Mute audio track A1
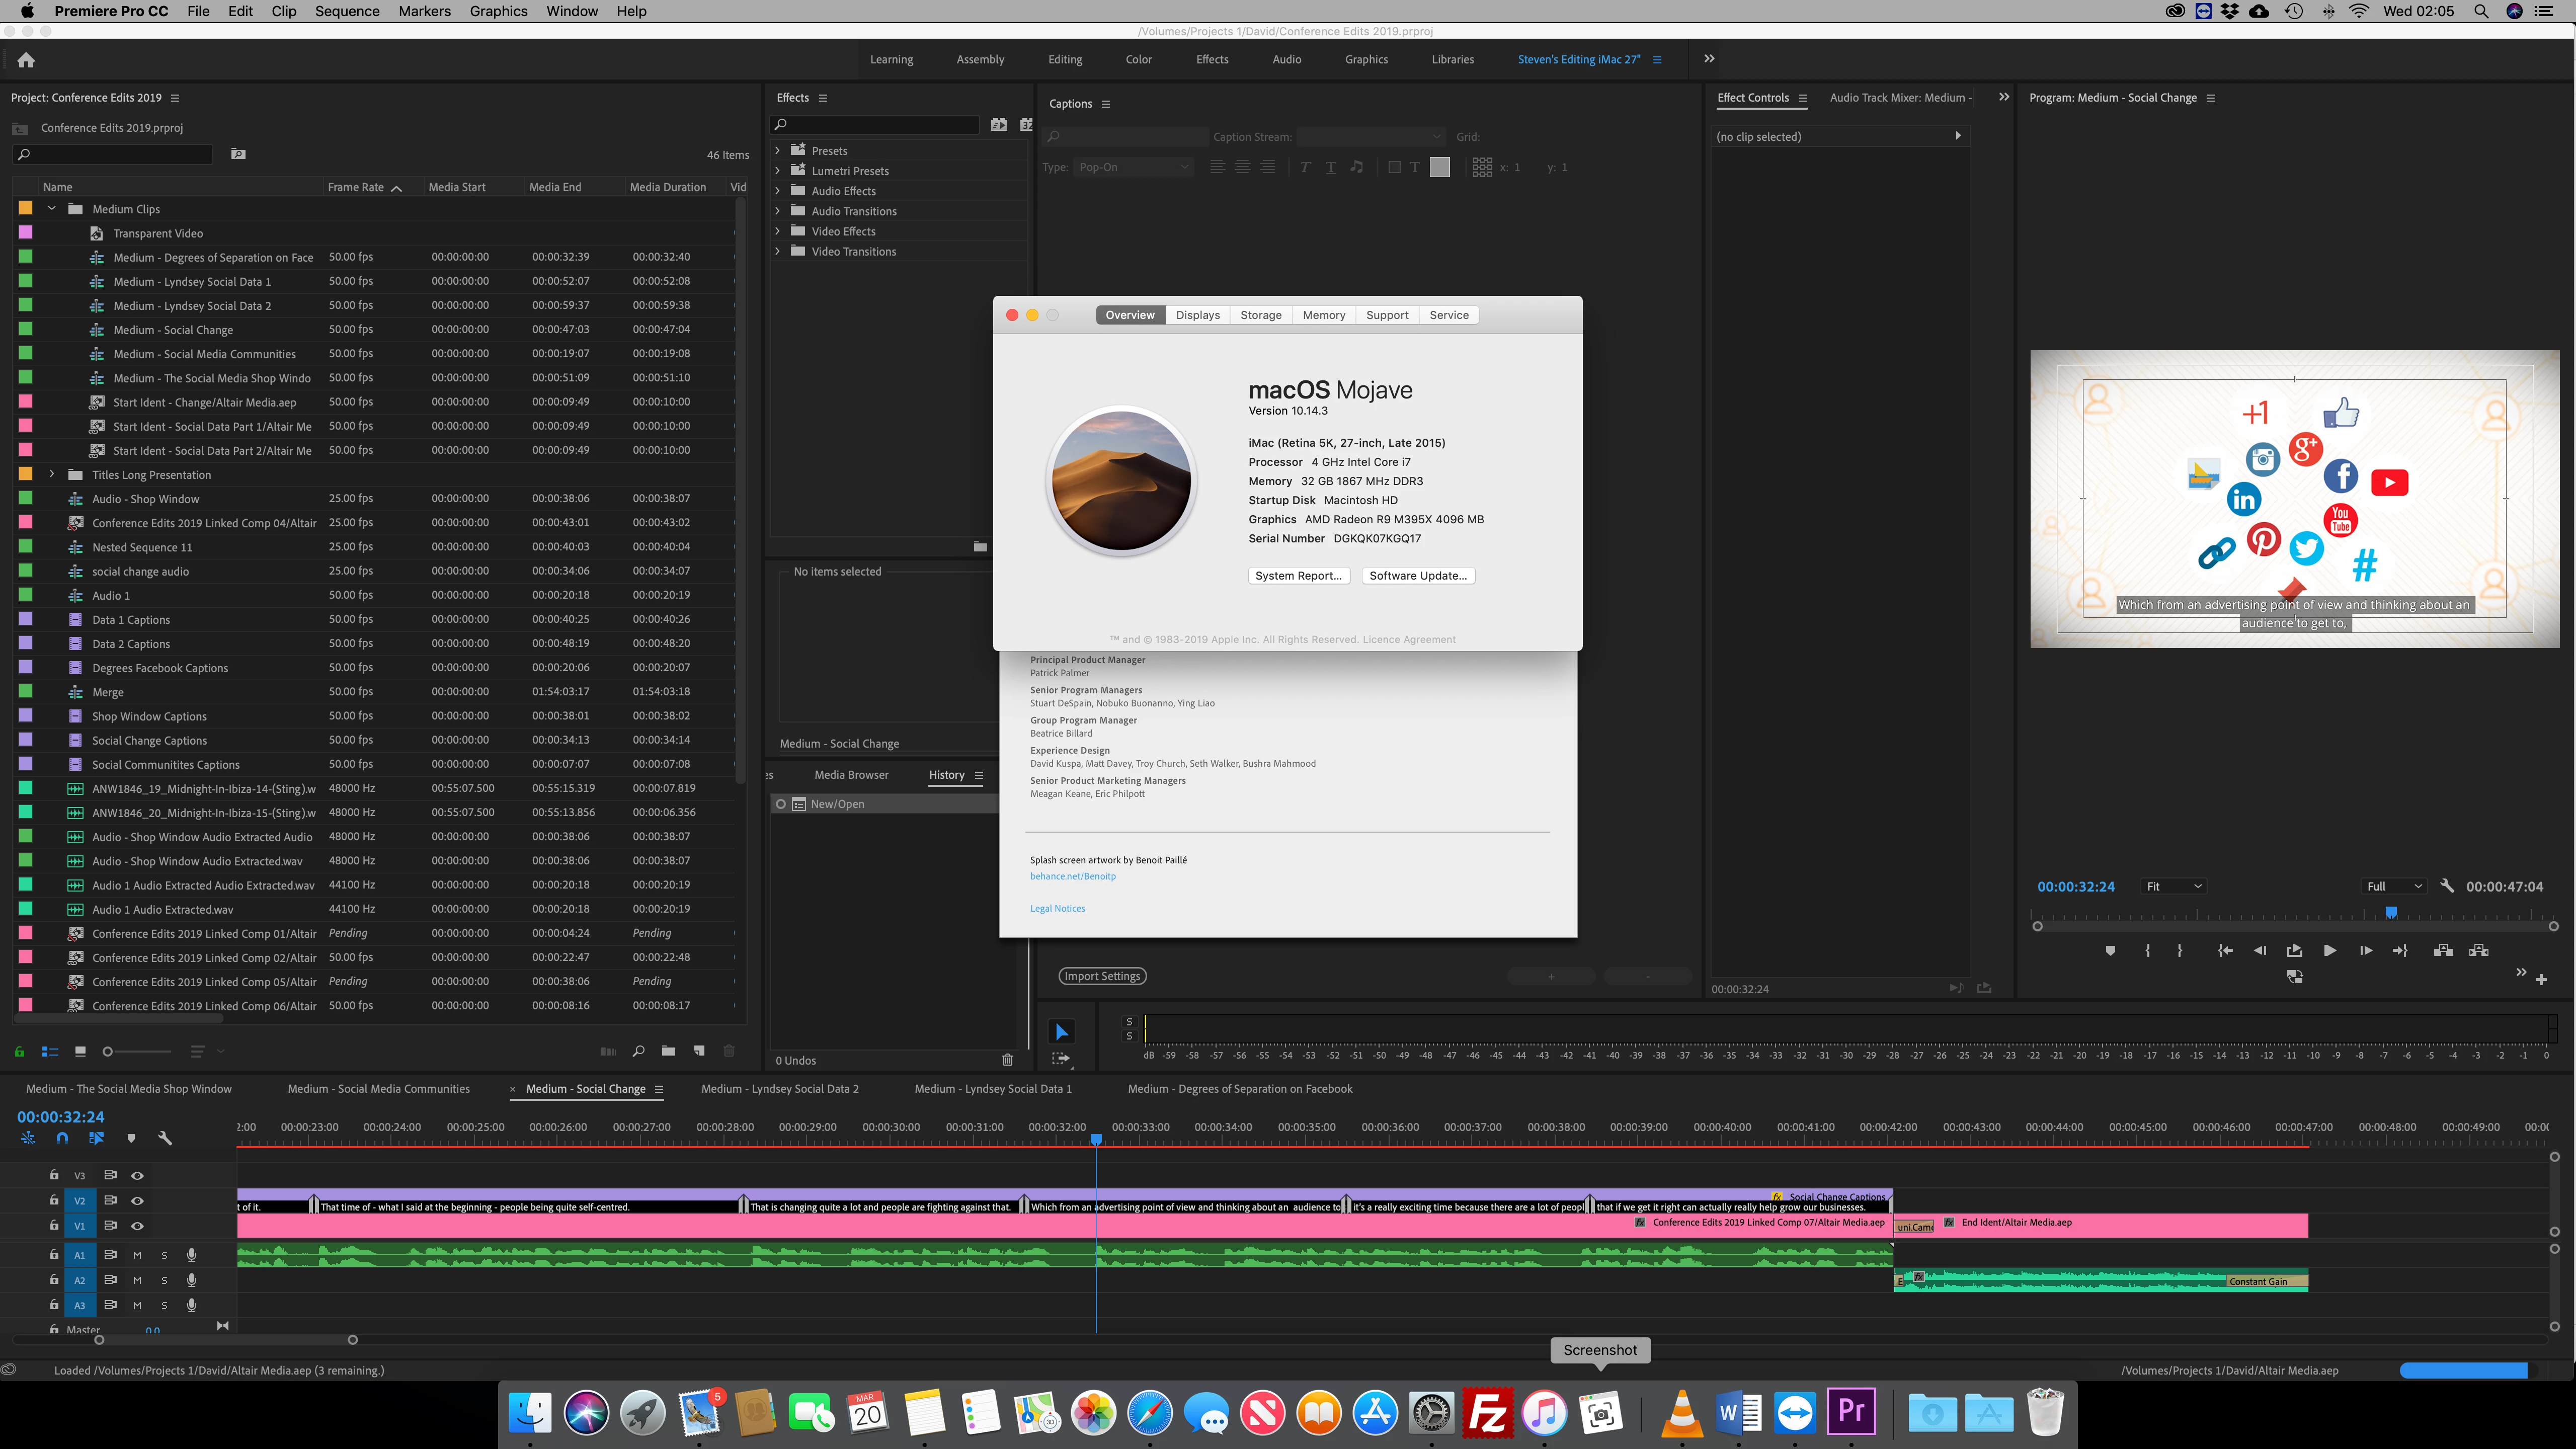The image size is (2576, 1449). tap(137, 1254)
